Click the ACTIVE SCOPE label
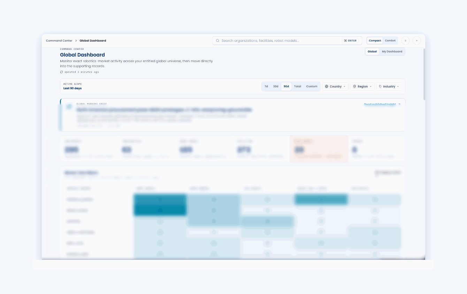Screen dimensions: 467x294 (x=72, y=84)
